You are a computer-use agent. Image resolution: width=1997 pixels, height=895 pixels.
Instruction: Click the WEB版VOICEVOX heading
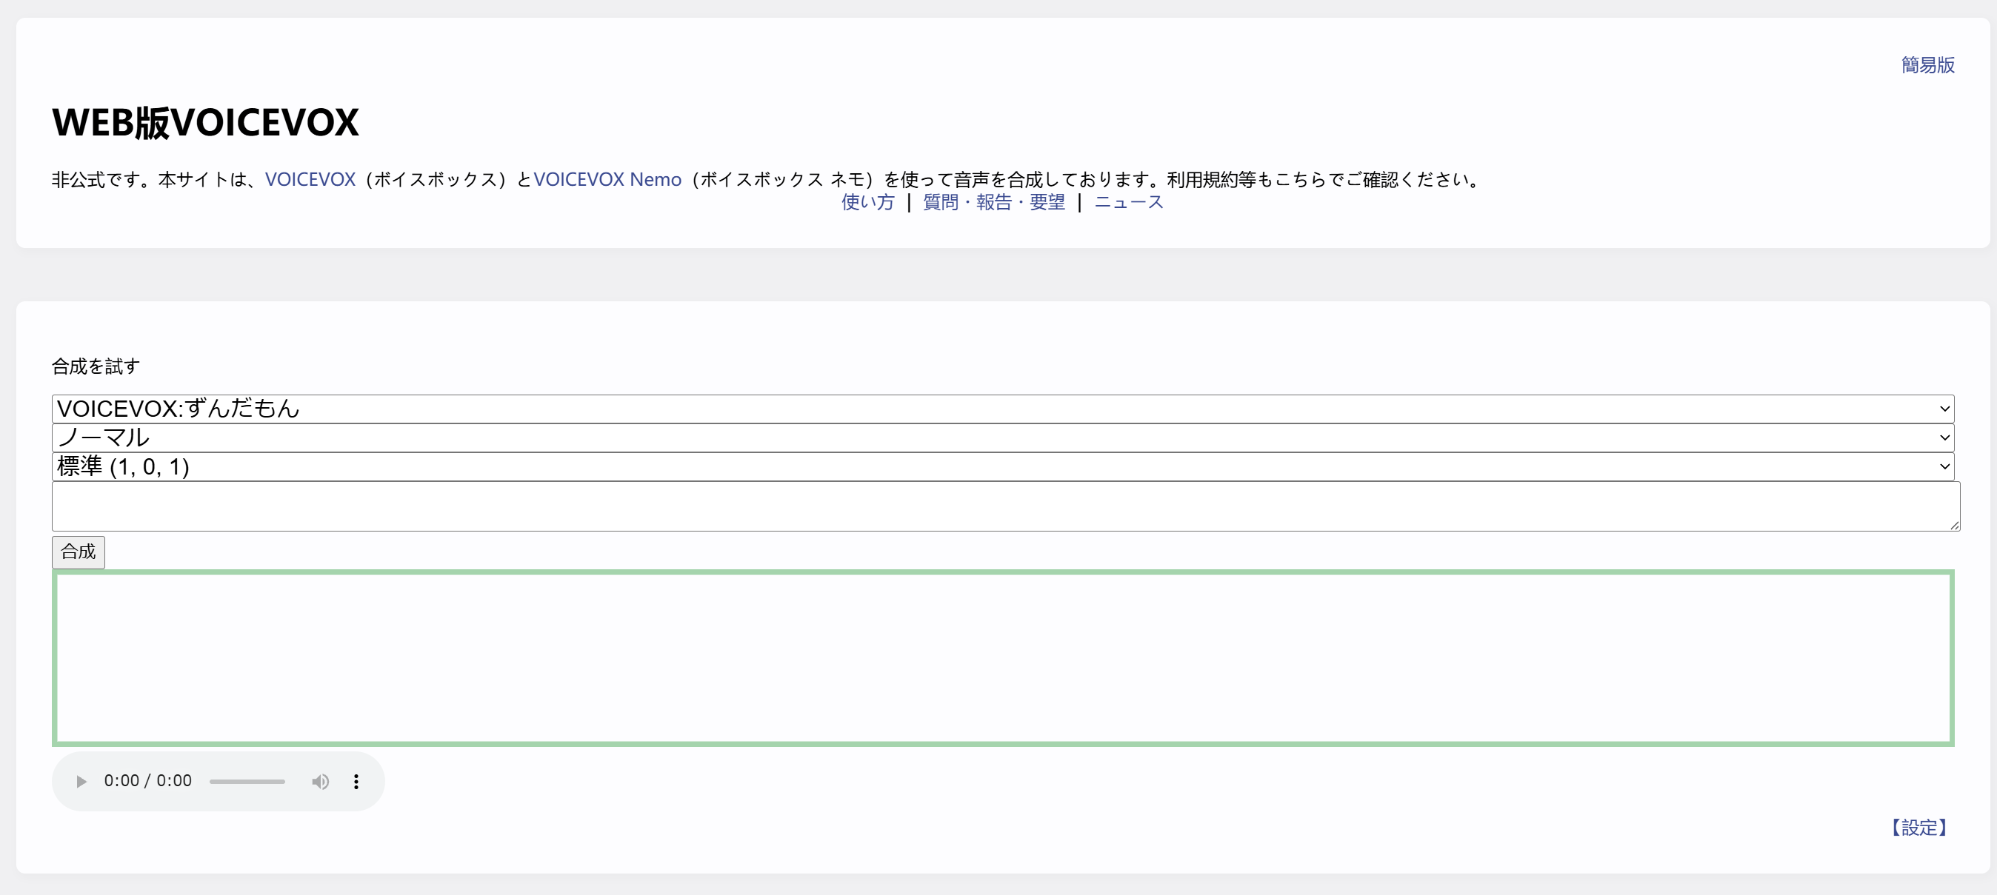coord(205,122)
